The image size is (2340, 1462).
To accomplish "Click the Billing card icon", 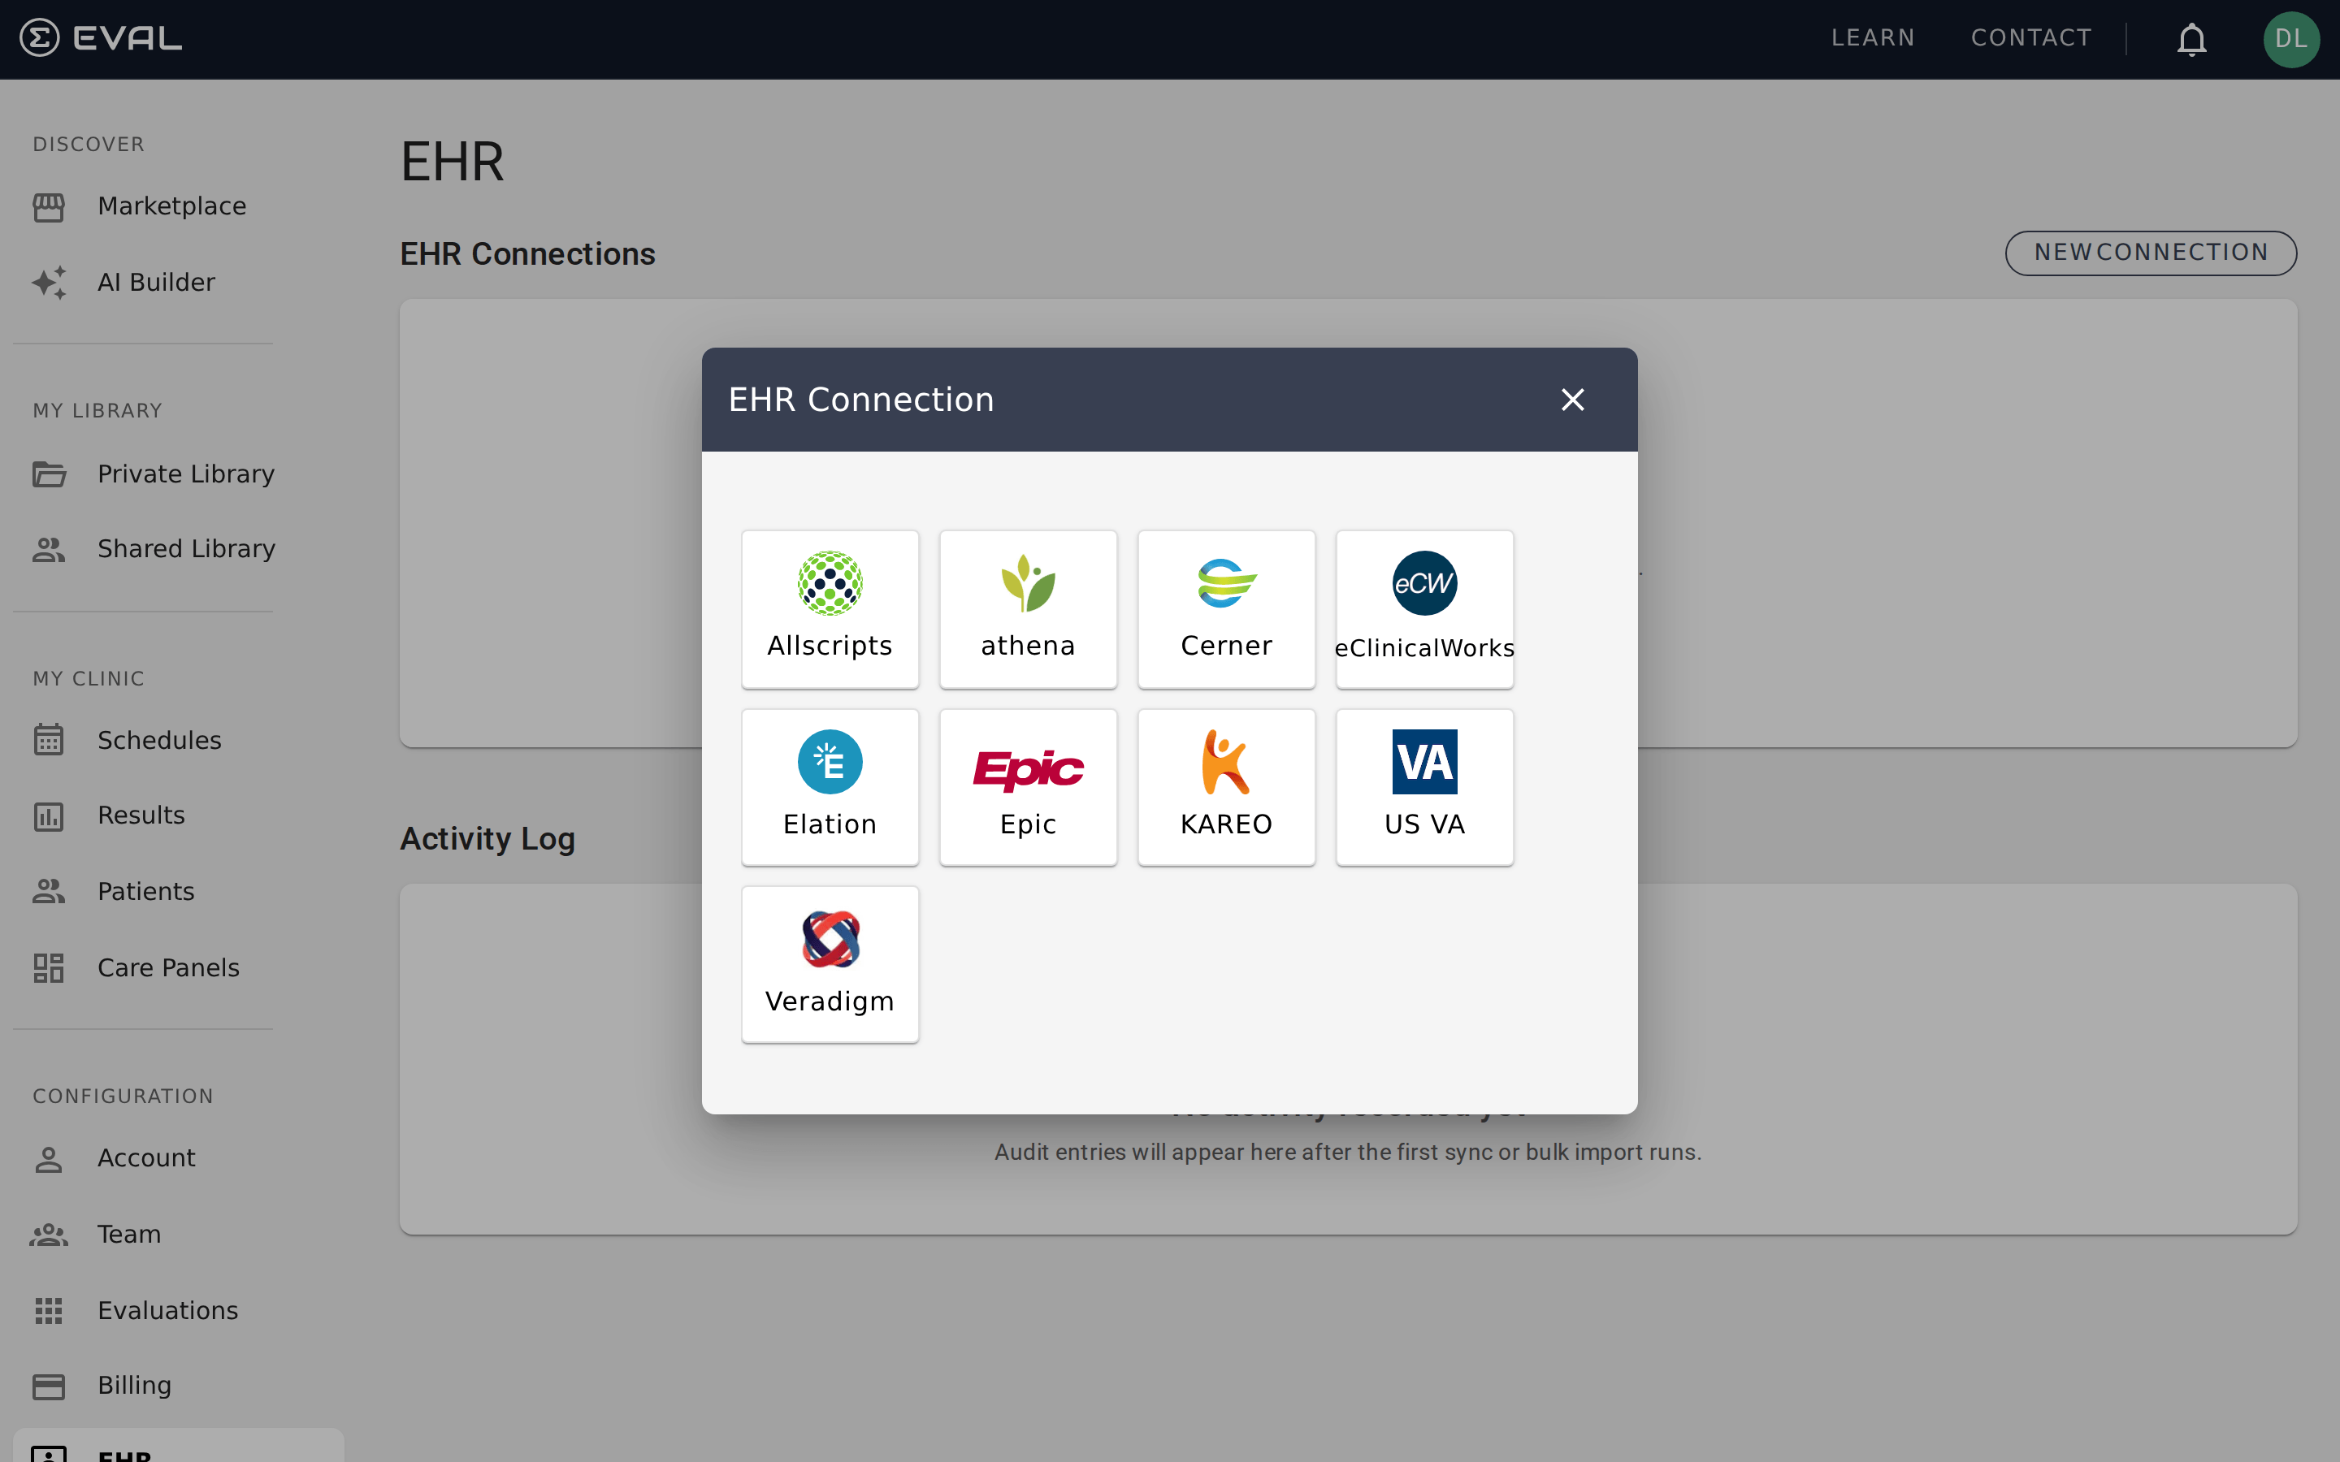I will (x=49, y=1386).
